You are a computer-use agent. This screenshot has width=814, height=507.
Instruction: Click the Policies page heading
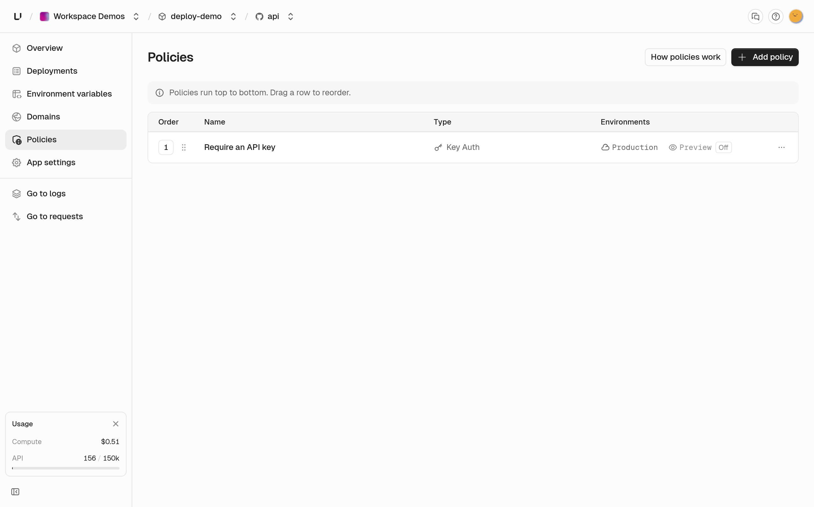tap(170, 57)
